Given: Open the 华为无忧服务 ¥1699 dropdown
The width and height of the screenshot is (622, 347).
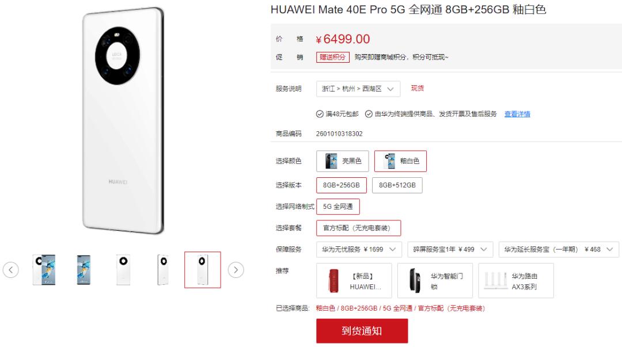Looking at the screenshot, I should click(359, 249).
